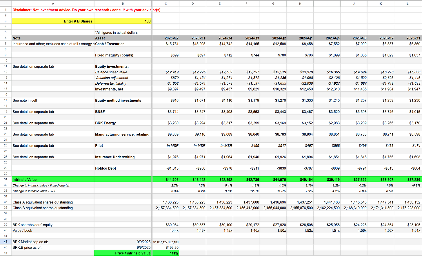This screenshot has height=256, width=422.
Task: Click shareholders' equity value $30,964
Action: click(x=172, y=225)
